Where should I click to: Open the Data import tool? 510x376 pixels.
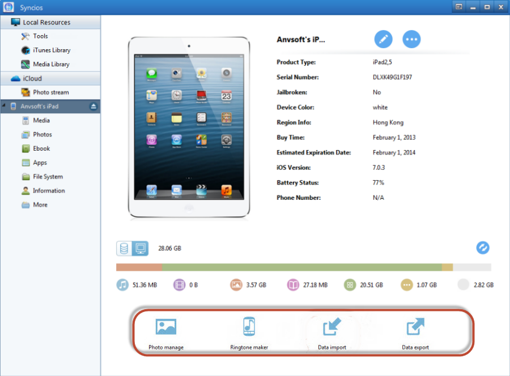click(332, 334)
